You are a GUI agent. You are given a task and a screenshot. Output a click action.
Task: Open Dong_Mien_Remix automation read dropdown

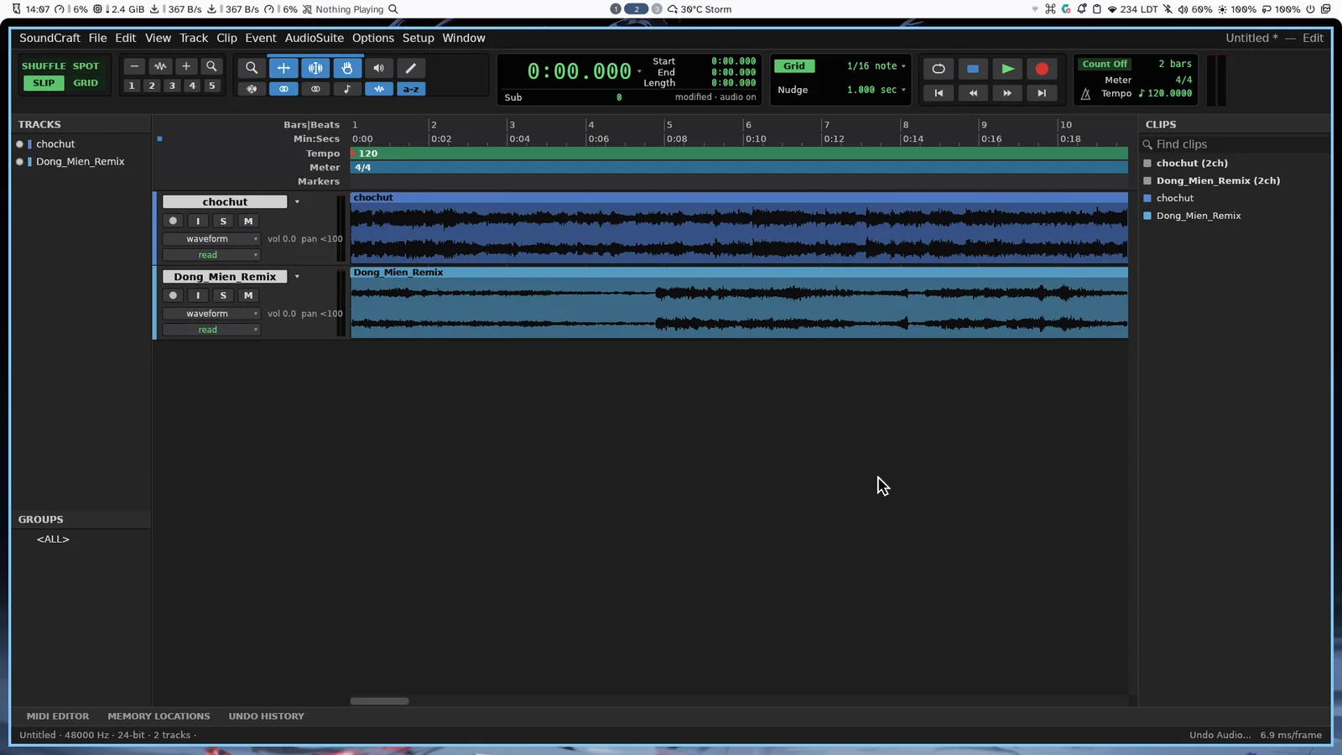tap(211, 330)
